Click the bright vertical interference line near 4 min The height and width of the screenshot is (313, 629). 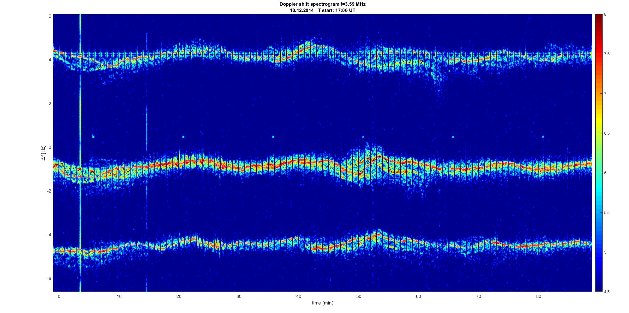[x=81, y=153]
